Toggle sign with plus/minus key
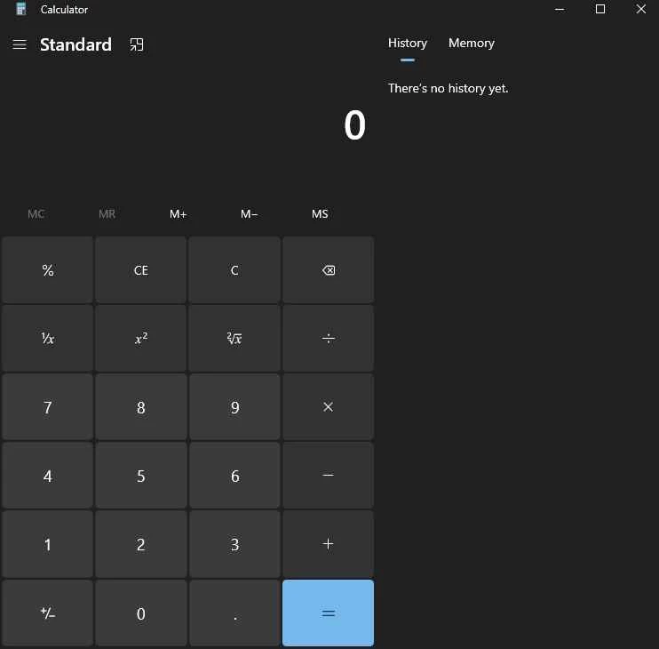 click(48, 613)
